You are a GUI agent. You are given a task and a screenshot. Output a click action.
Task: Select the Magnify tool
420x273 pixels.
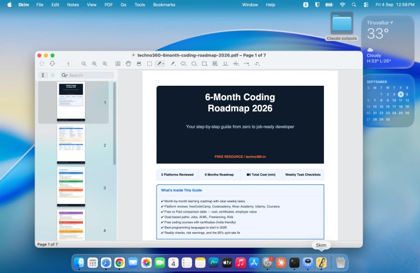click(x=139, y=64)
